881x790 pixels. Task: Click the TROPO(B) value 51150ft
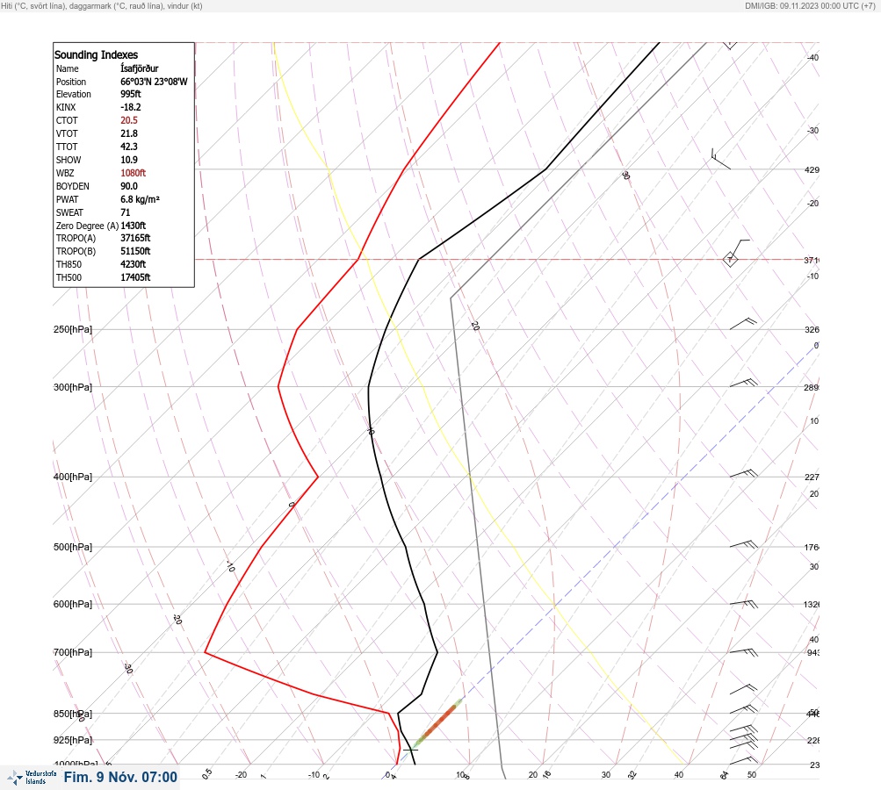pos(135,251)
